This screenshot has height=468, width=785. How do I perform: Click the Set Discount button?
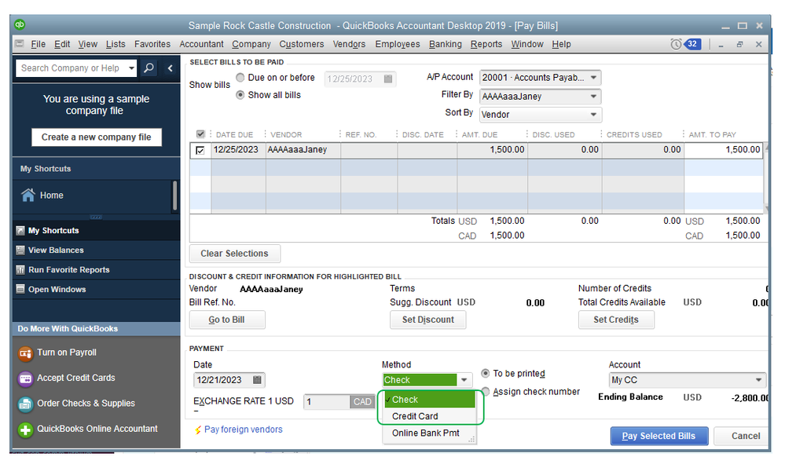tap(428, 320)
